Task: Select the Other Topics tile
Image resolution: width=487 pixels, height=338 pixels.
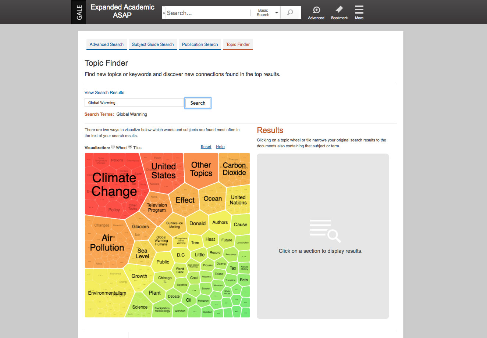Action: 201,169
